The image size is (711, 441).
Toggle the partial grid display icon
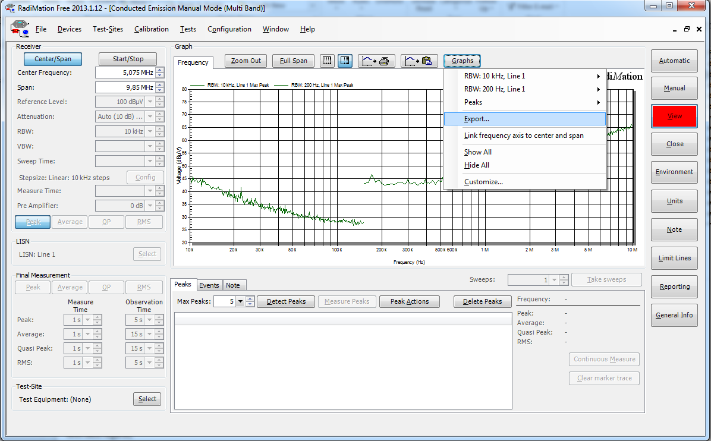click(345, 61)
